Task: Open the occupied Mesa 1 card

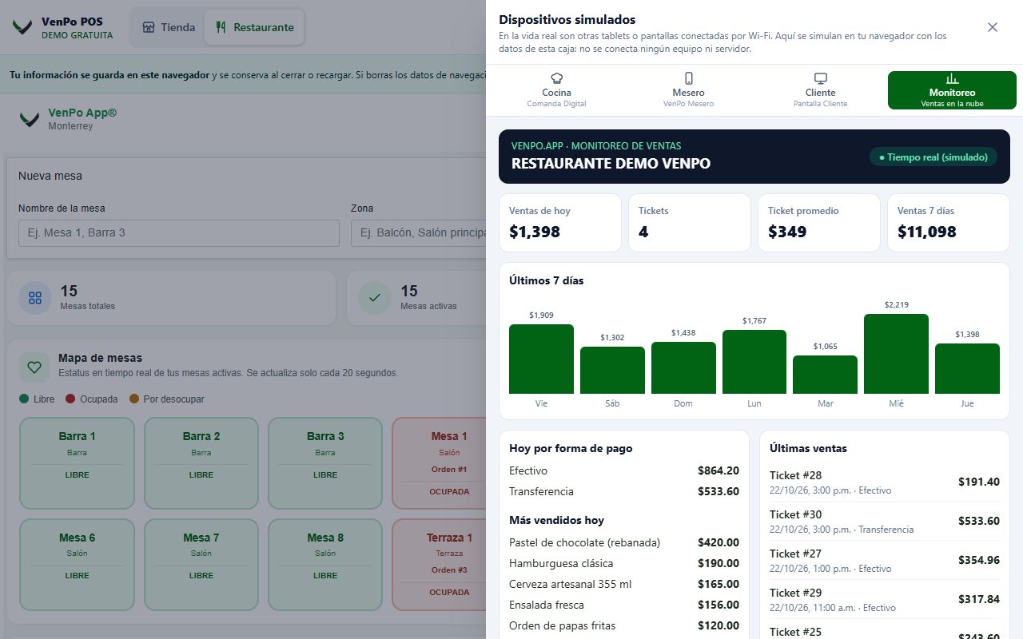Action: click(x=439, y=463)
